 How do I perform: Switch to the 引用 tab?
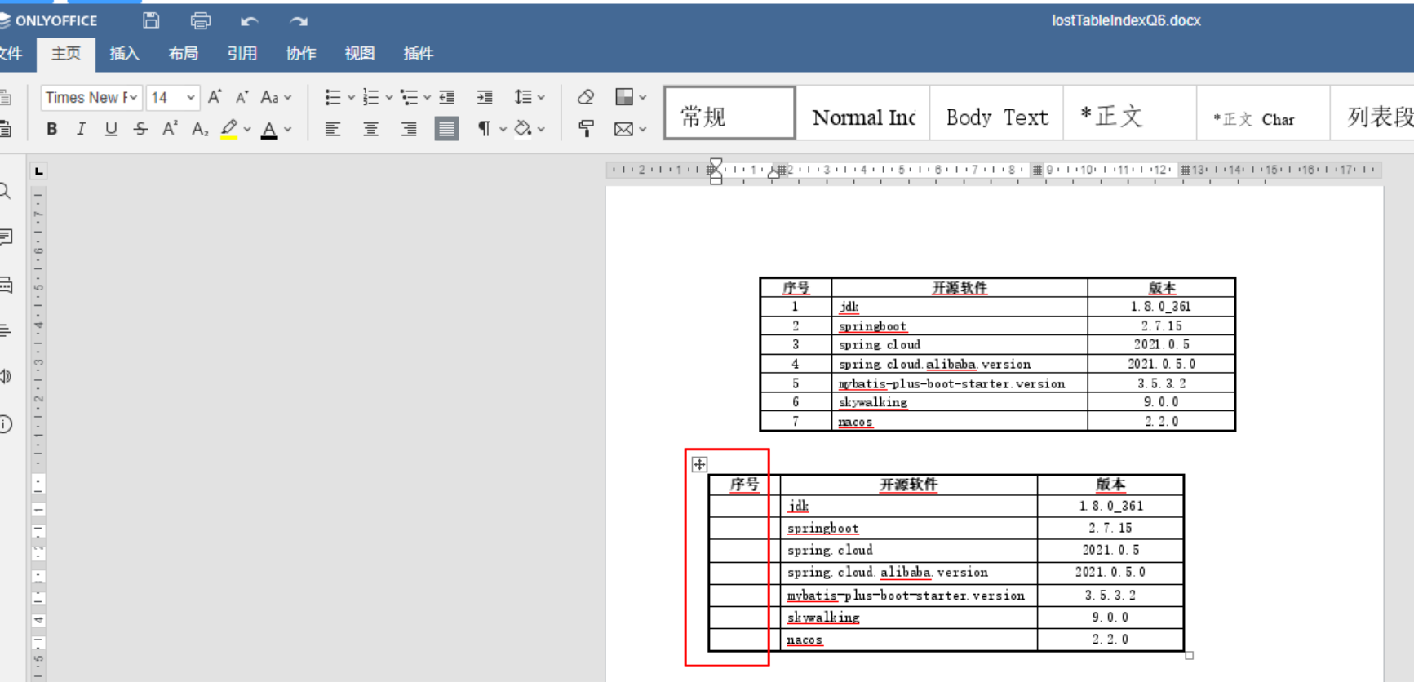pyautogui.click(x=242, y=54)
